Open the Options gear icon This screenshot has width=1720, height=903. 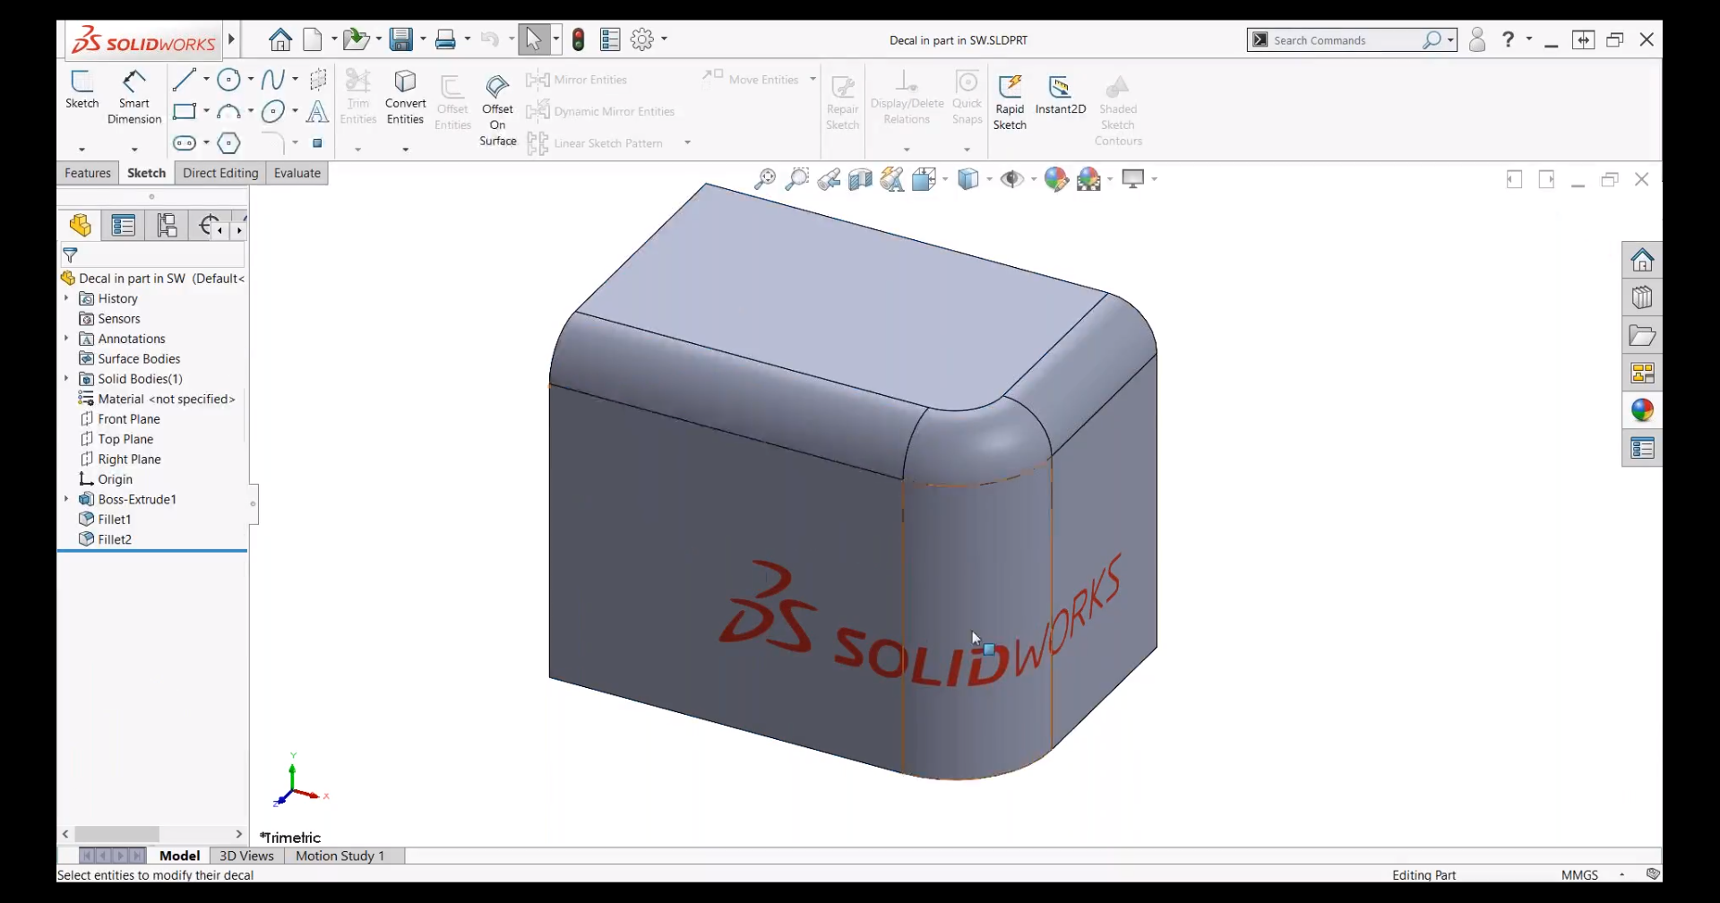pos(642,39)
